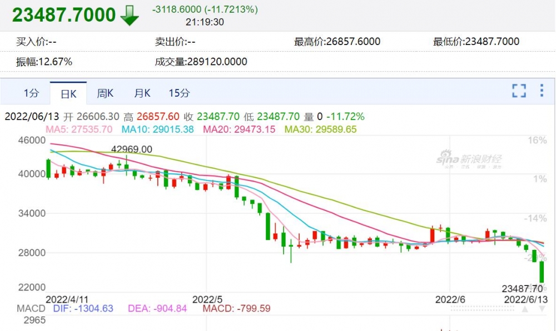Click the 28000 price axis label

coord(32,253)
